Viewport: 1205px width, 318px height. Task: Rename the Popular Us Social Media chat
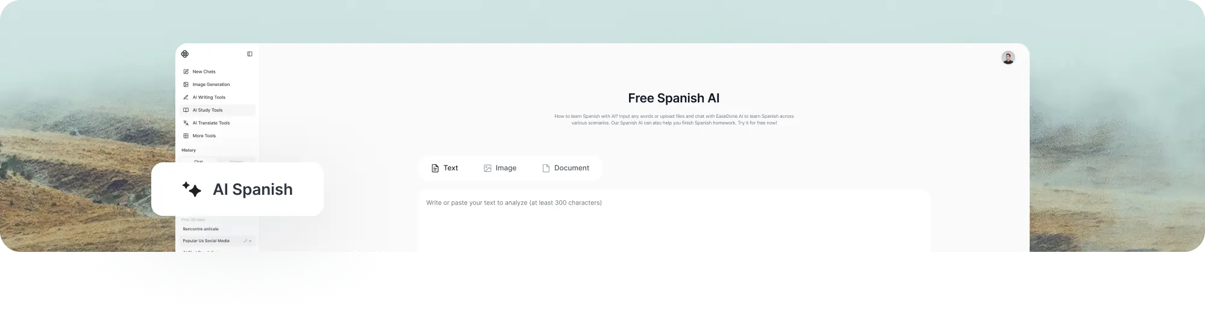point(245,241)
